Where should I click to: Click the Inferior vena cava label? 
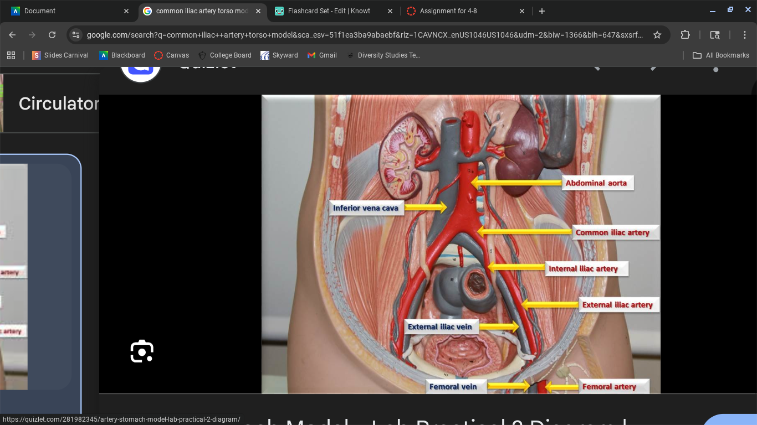pos(366,208)
